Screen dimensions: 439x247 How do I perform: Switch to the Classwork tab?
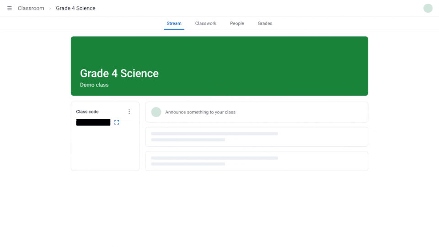click(205, 23)
